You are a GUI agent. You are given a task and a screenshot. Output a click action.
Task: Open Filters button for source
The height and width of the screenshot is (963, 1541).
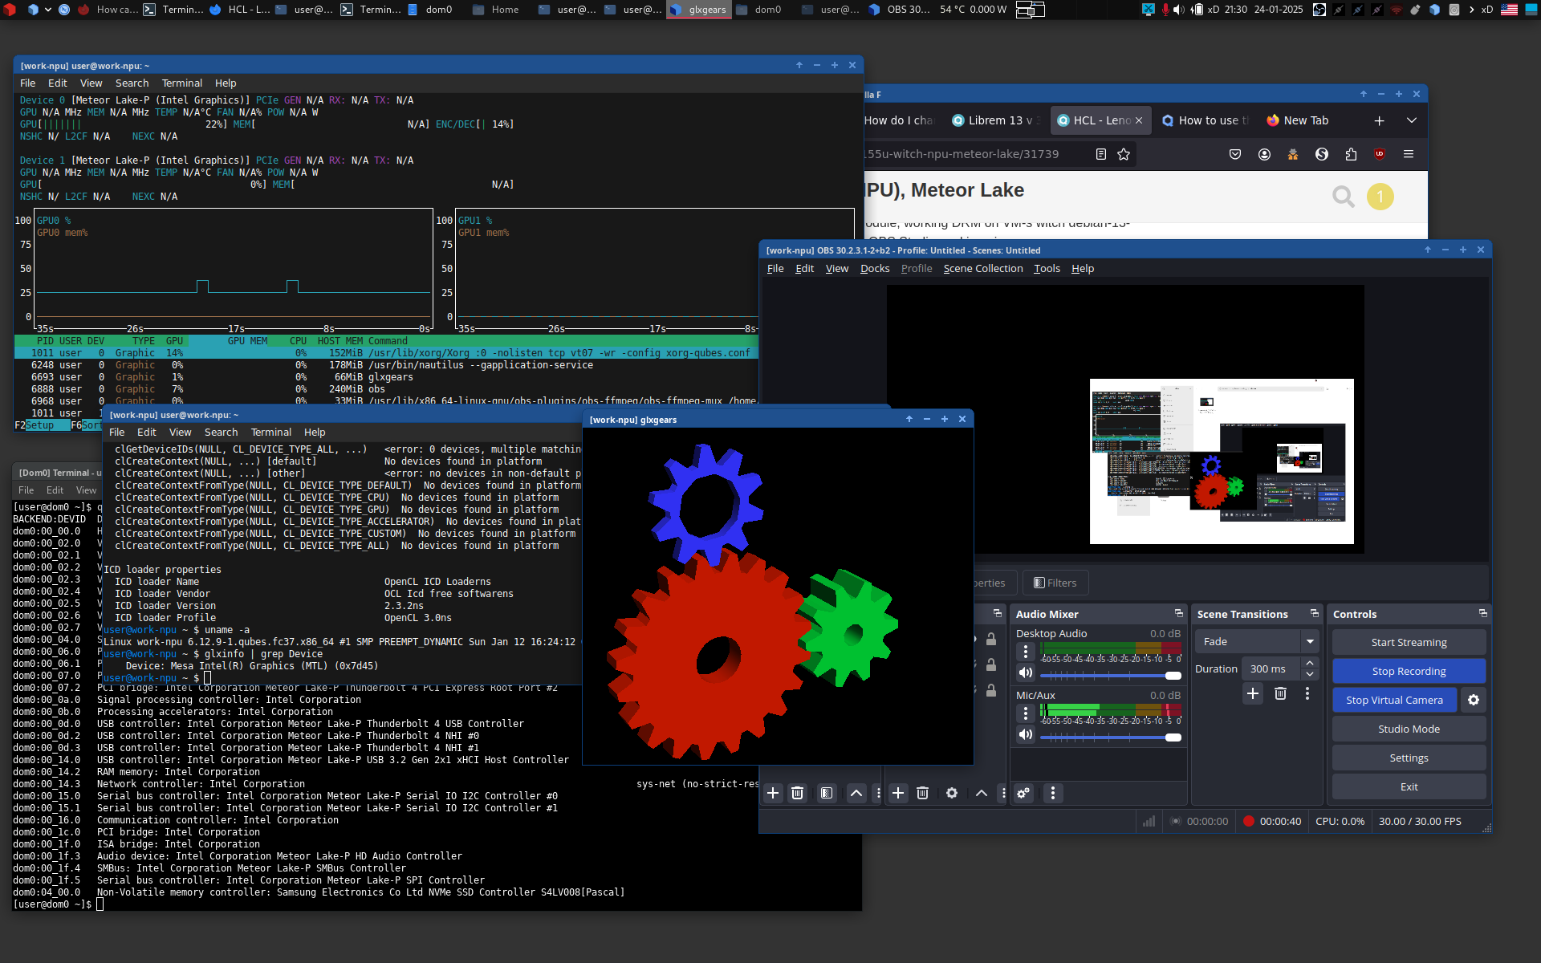pyautogui.click(x=1055, y=583)
